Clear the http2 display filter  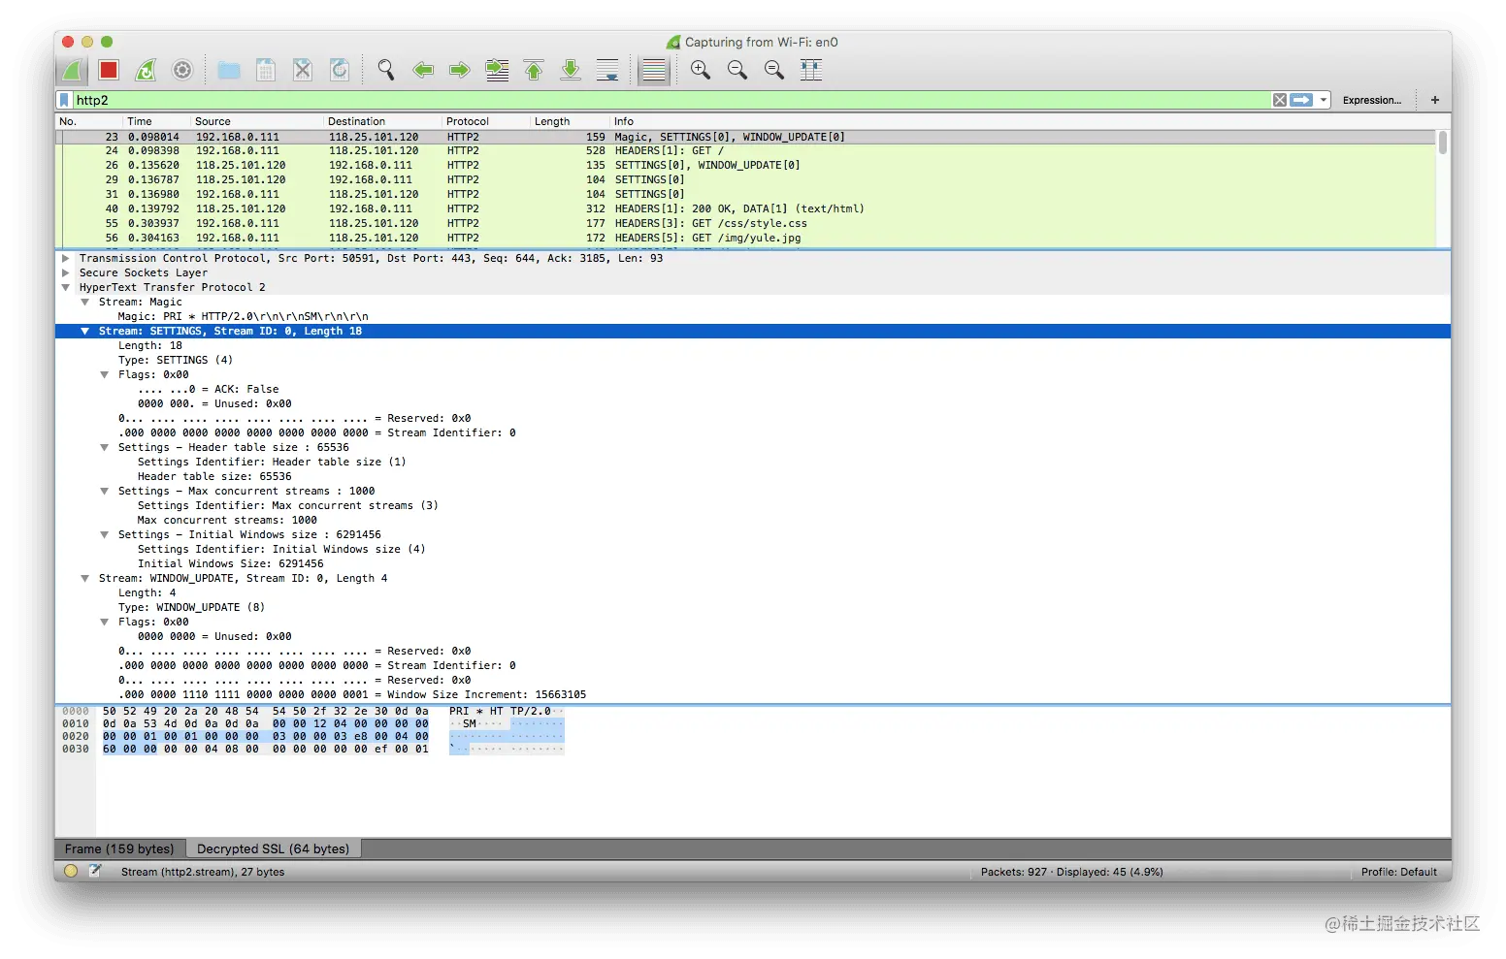pyautogui.click(x=1280, y=100)
